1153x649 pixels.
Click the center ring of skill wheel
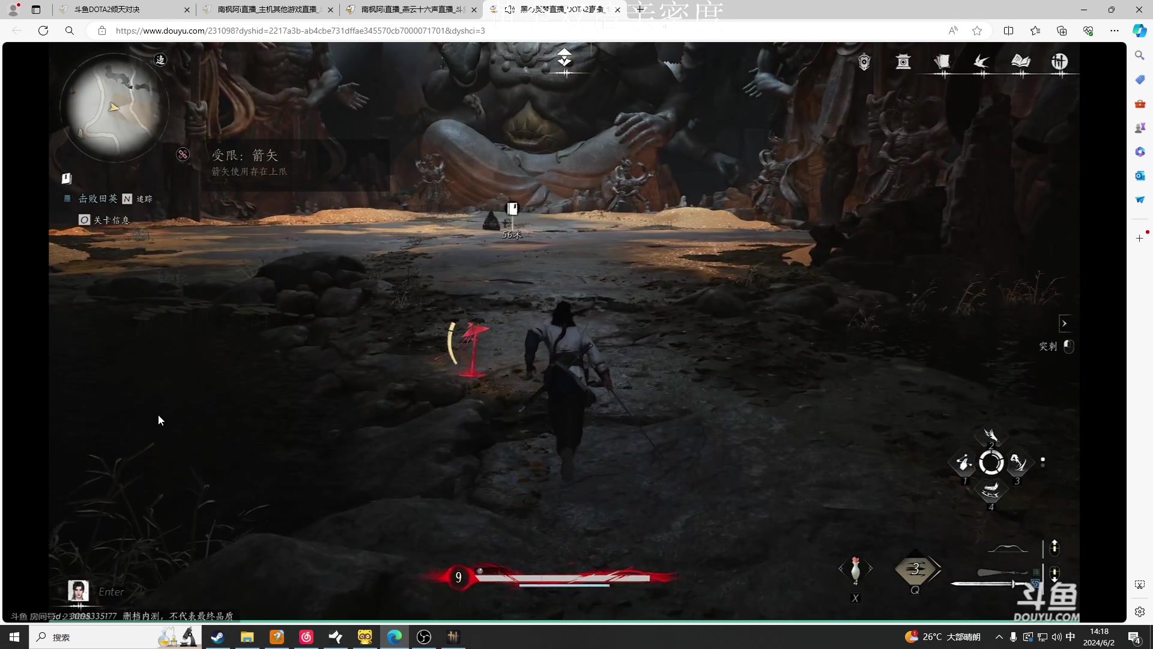click(991, 463)
